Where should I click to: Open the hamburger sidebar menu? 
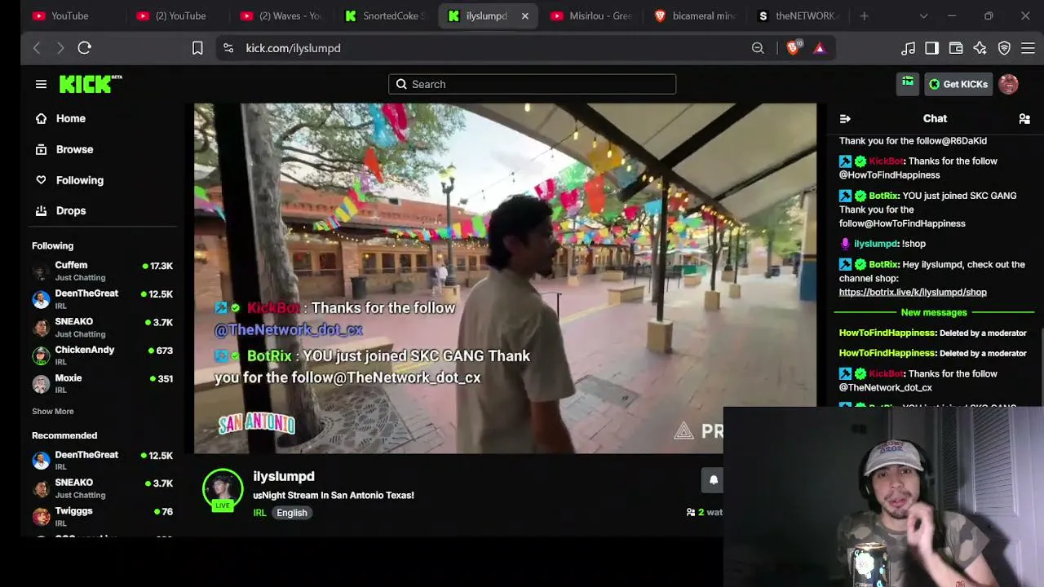[x=41, y=84]
